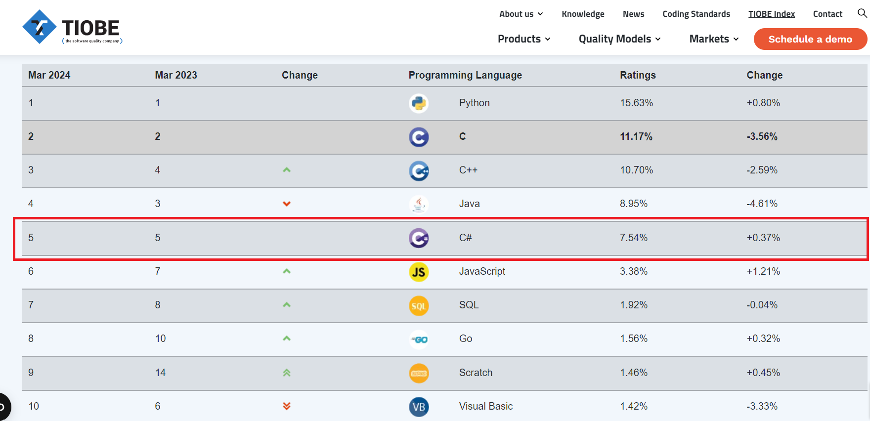Click the -0.04% change value
Viewport: 870px width, 421px height.
coord(762,305)
